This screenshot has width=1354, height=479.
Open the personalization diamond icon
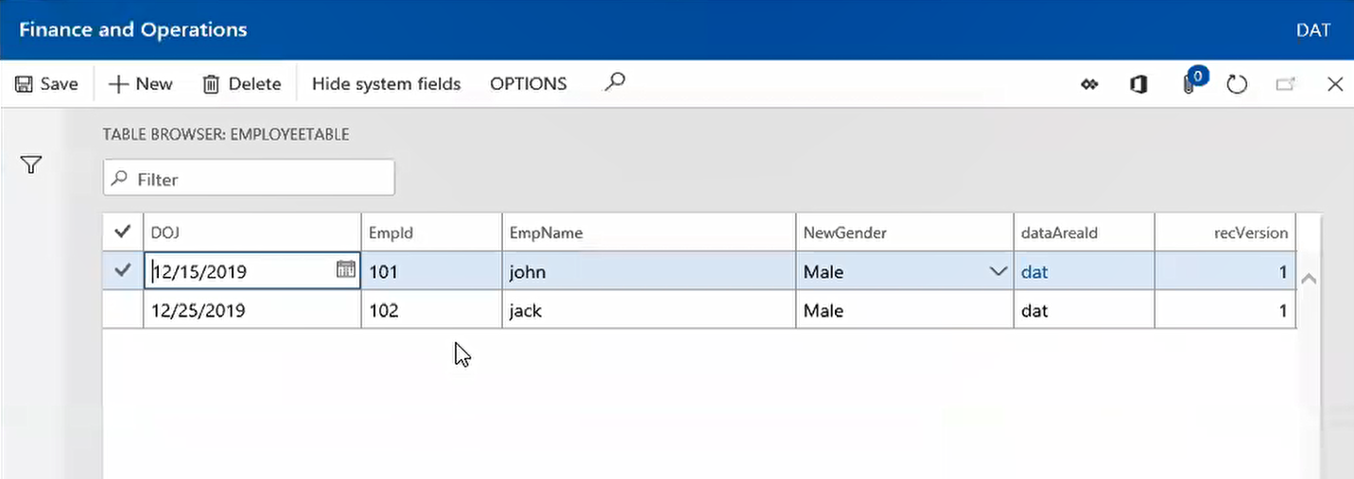(x=1089, y=84)
